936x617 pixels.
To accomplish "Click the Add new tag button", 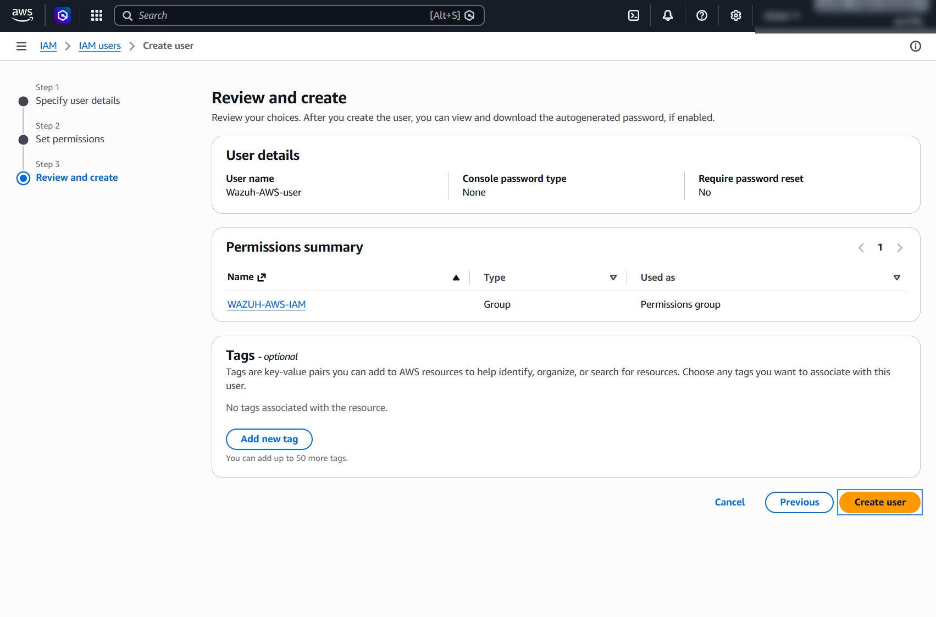I will [269, 439].
